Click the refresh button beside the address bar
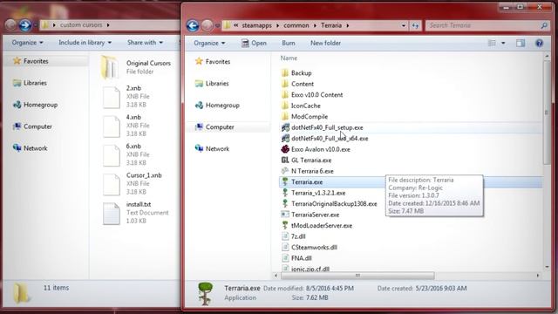558x314 pixels. pyautogui.click(x=415, y=25)
